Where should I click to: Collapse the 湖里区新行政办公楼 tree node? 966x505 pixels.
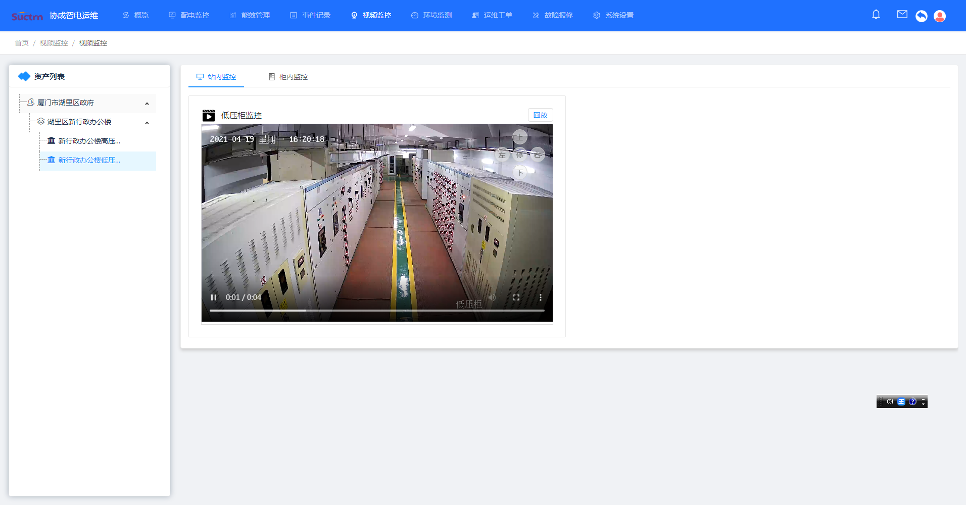[147, 123]
